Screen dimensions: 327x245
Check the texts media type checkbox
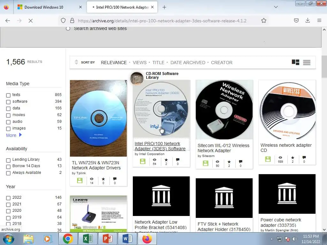click(x=8, y=95)
